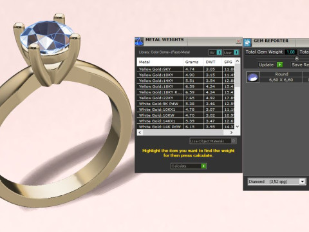This screenshot has width=309, height=232.
Task: Select the Yellow Gold:14KY row
Action: pos(186,81)
